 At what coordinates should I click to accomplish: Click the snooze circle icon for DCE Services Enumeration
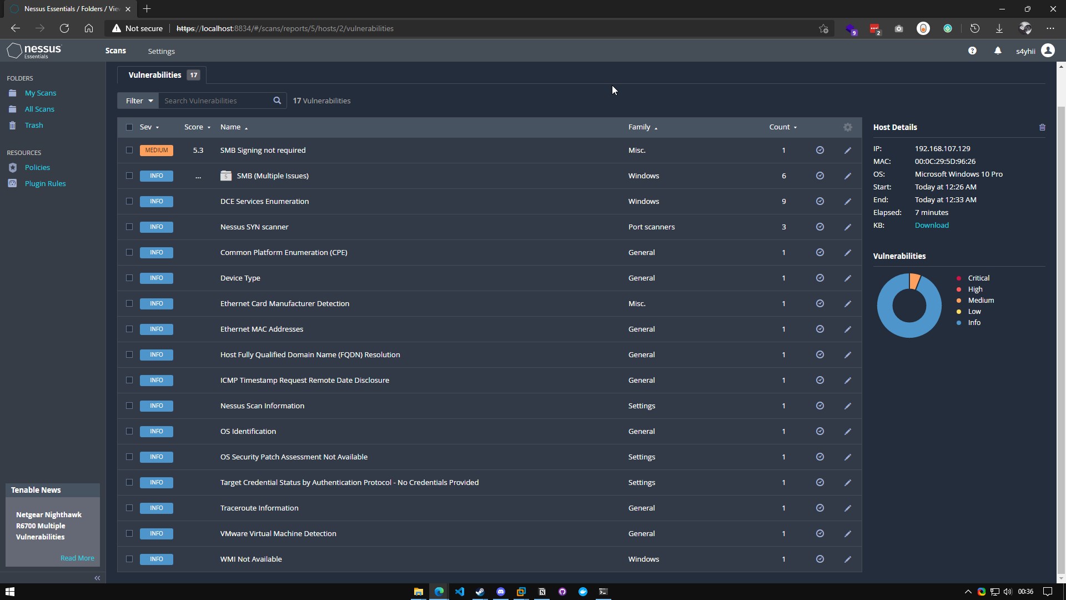coord(819,202)
